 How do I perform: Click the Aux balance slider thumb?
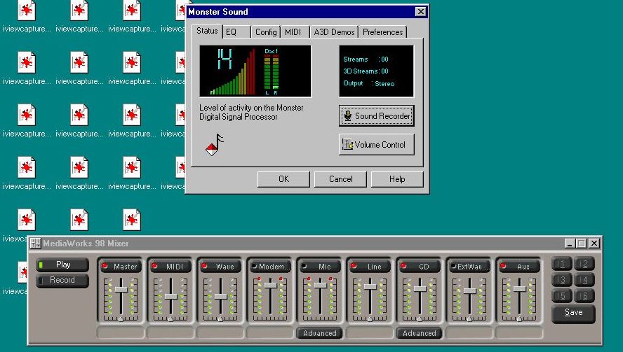tap(519, 318)
